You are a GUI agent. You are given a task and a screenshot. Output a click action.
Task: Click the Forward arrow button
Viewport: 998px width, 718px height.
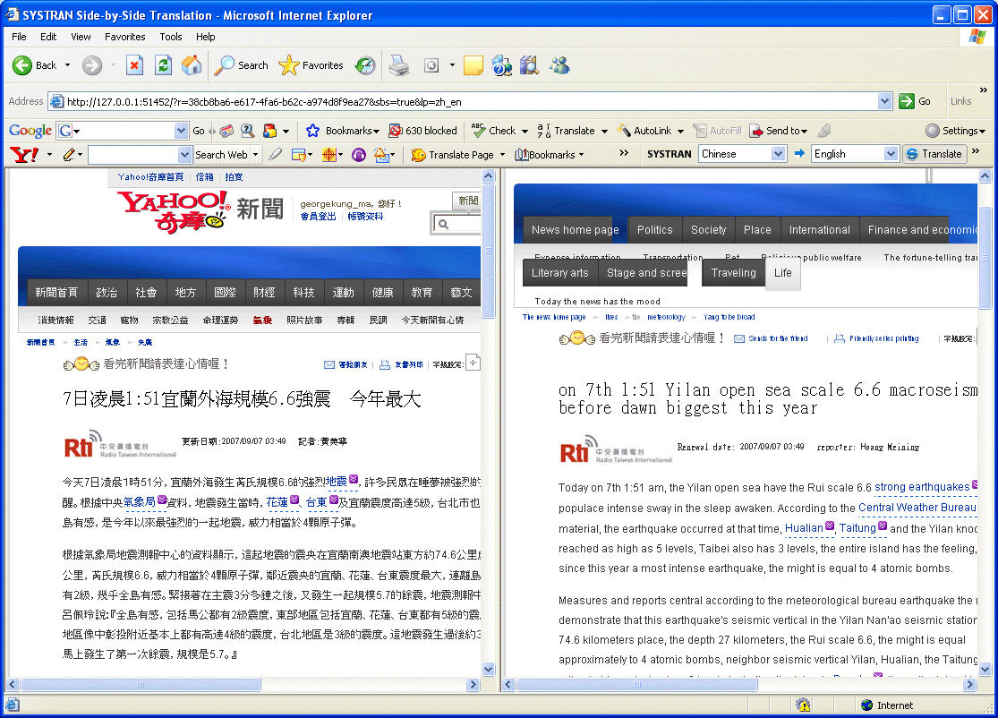point(92,65)
